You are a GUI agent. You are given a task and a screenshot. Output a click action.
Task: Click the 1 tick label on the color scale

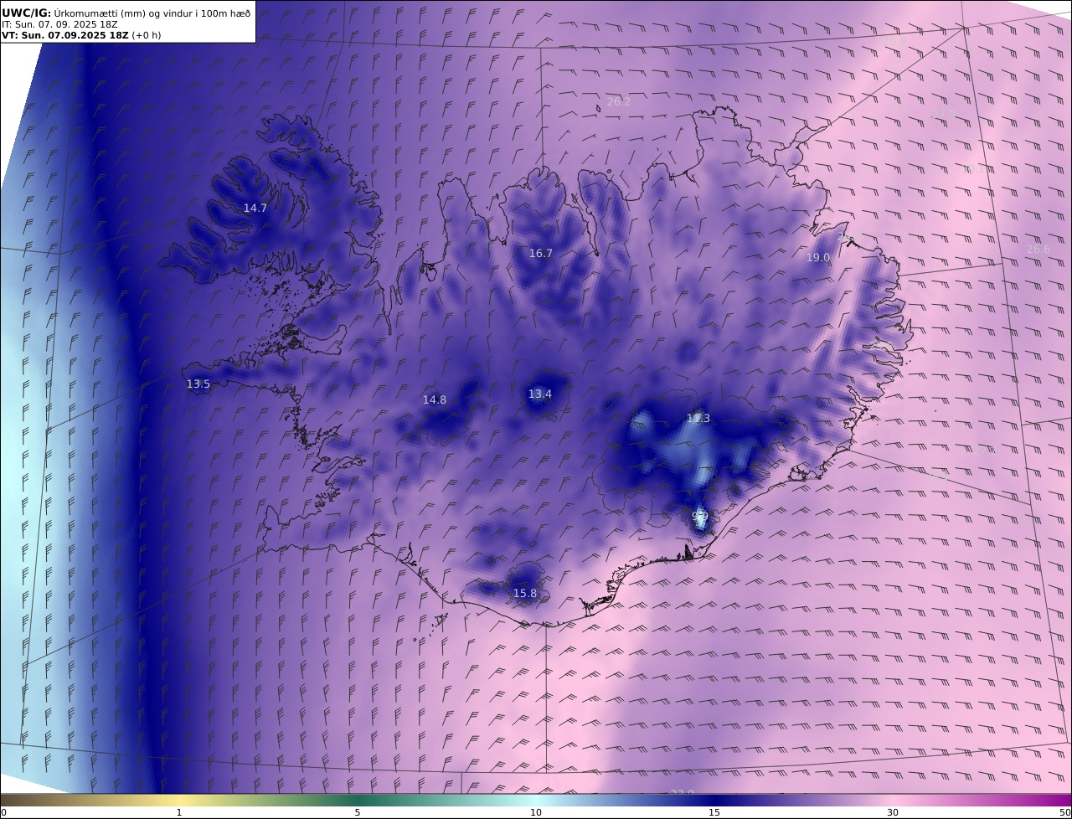coord(178,812)
